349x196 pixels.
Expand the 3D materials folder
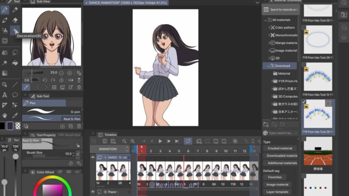click(x=269, y=58)
